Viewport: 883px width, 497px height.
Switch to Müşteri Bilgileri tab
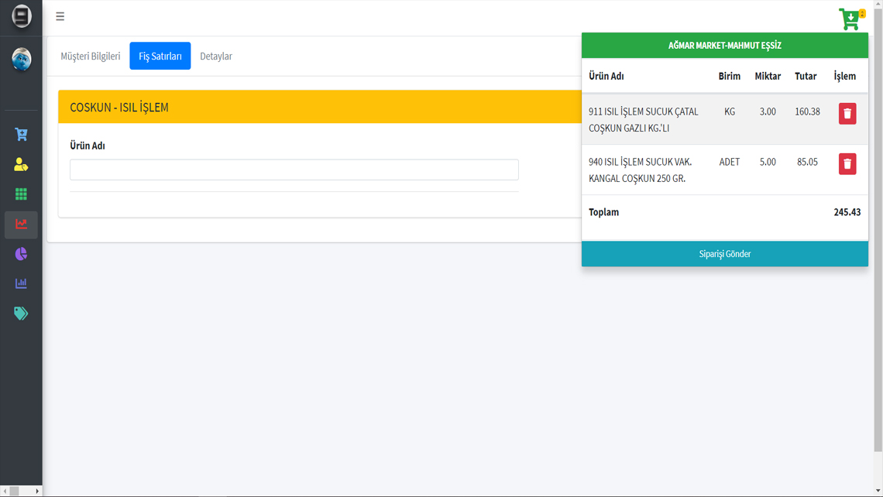91,57
